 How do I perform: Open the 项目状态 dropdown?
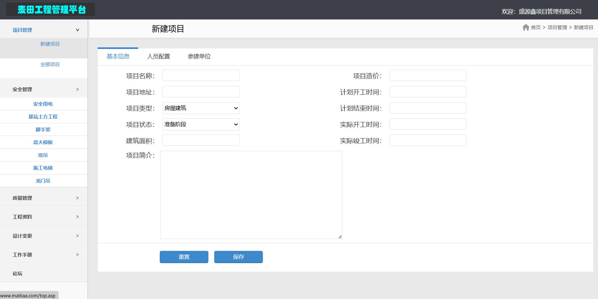tap(201, 124)
